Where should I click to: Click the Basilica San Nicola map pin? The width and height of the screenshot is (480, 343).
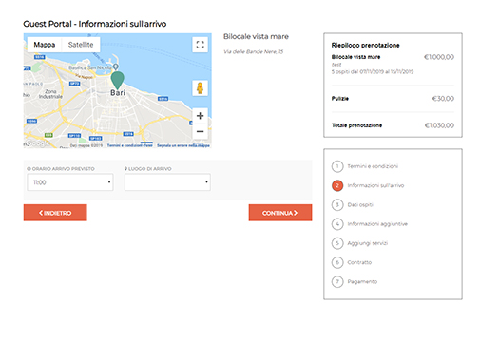[x=116, y=67]
